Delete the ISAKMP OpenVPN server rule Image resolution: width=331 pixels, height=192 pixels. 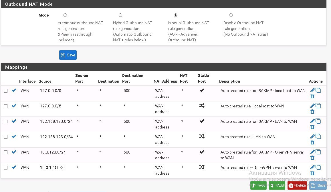[x=312, y=158]
